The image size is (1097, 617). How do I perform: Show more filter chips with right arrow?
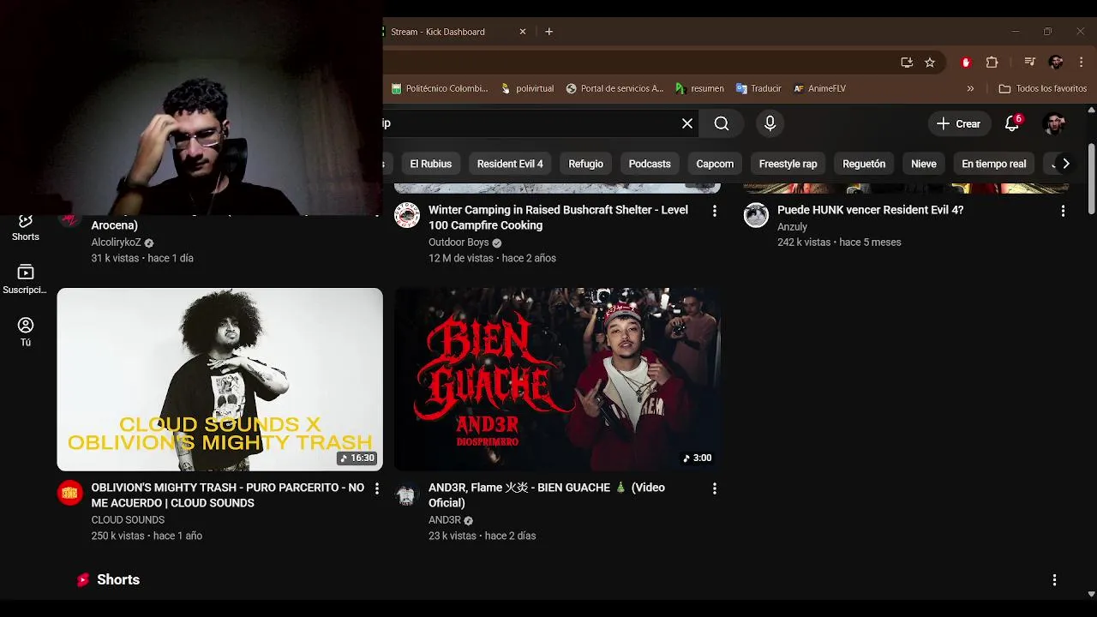point(1065,164)
